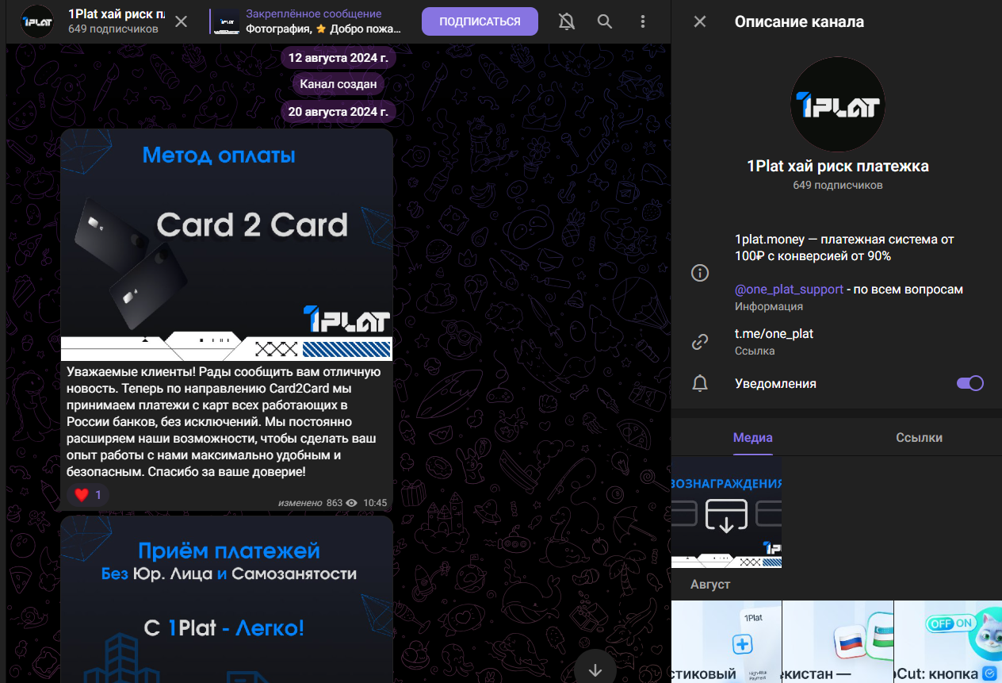Open the Card 2 Card post image
Viewport: 1002px width, 683px height.
click(x=227, y=244)
